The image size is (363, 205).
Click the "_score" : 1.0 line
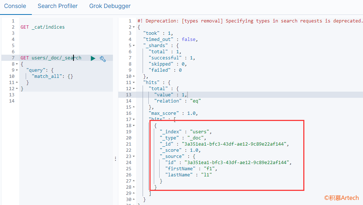[x=180, y=150]
